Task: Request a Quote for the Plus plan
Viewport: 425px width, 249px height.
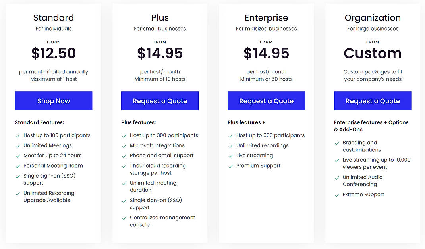Action: pos(160,101)
